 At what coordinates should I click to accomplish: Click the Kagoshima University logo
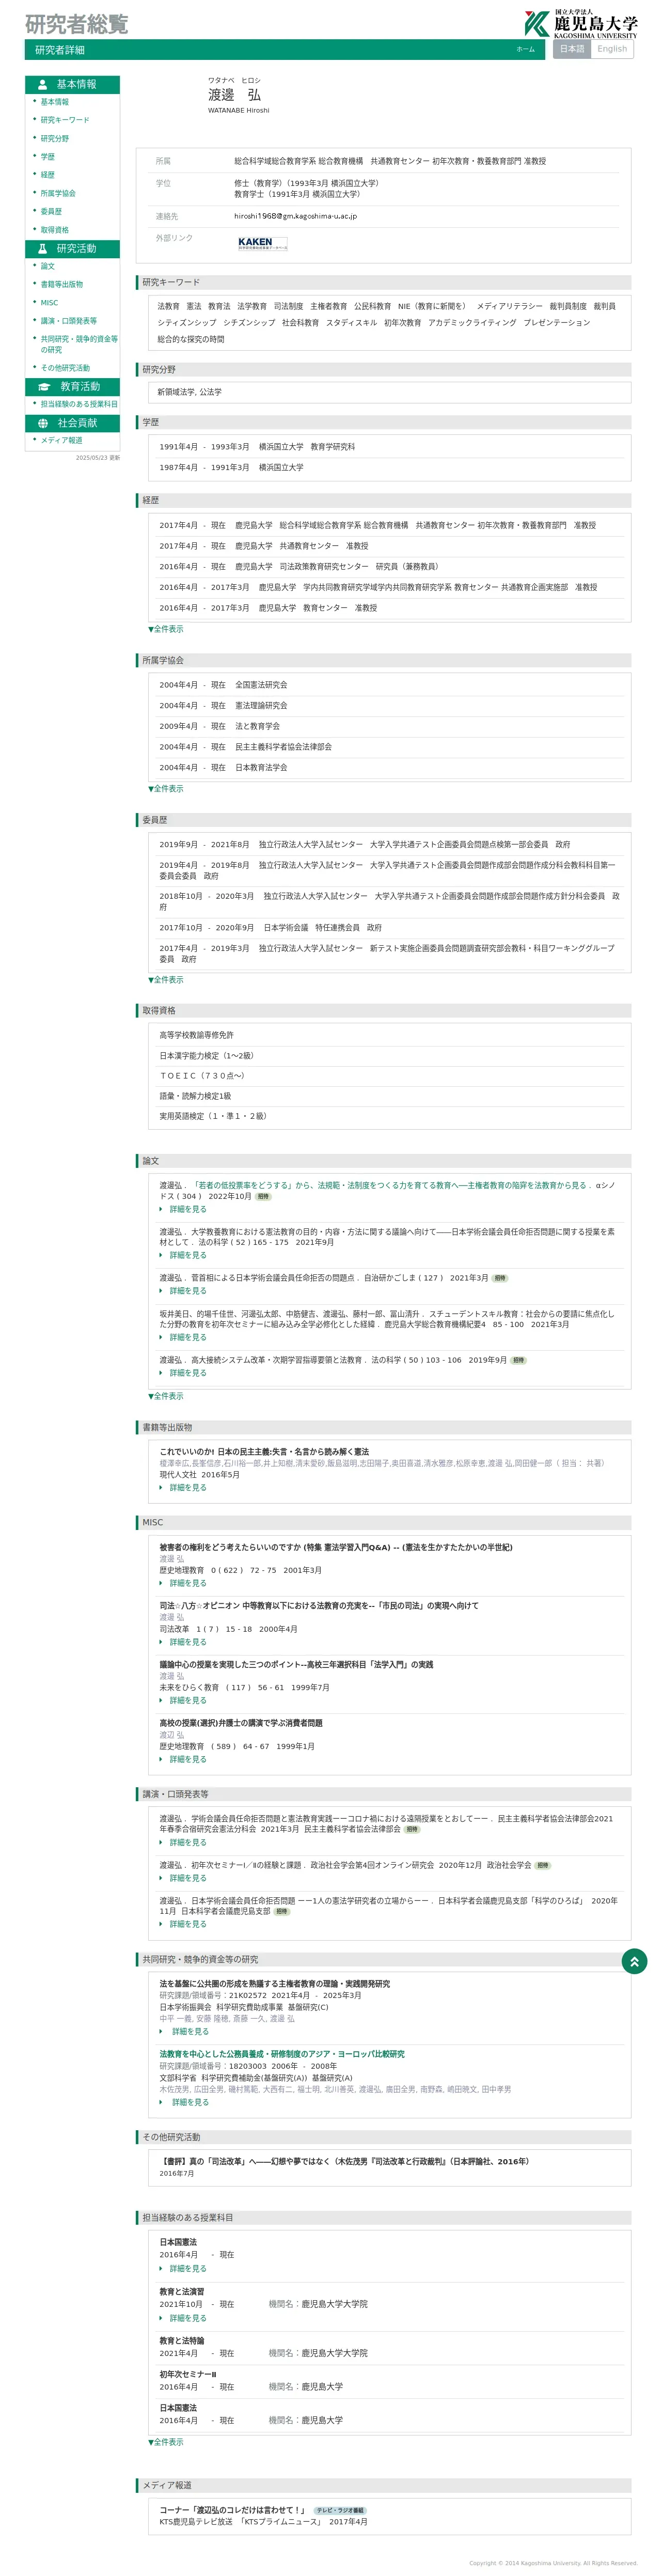click(x=580, y=24)
